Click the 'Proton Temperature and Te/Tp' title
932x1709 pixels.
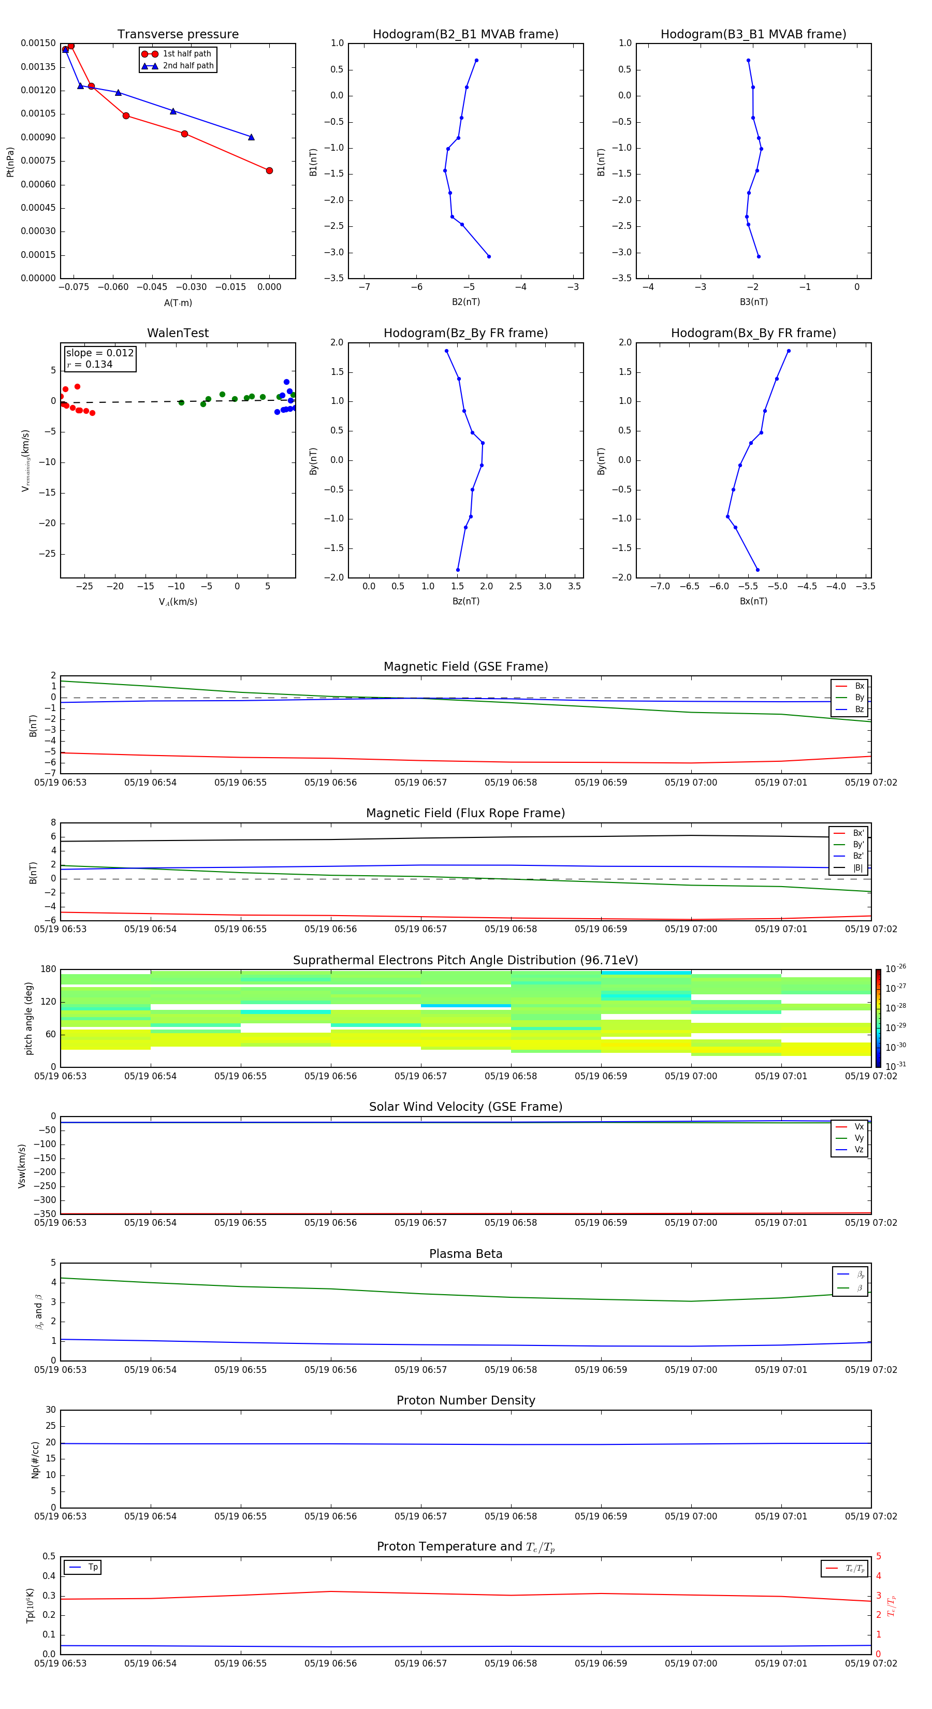click(x=465, y=1547)
